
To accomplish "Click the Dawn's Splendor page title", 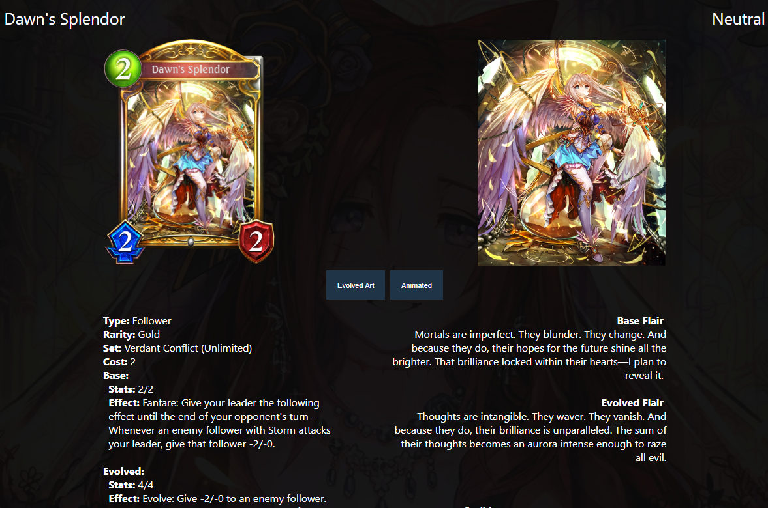I will [65, 19].
